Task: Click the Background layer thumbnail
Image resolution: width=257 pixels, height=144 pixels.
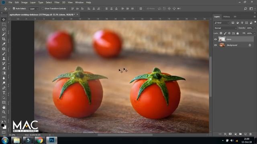Action: coord(222,45)
